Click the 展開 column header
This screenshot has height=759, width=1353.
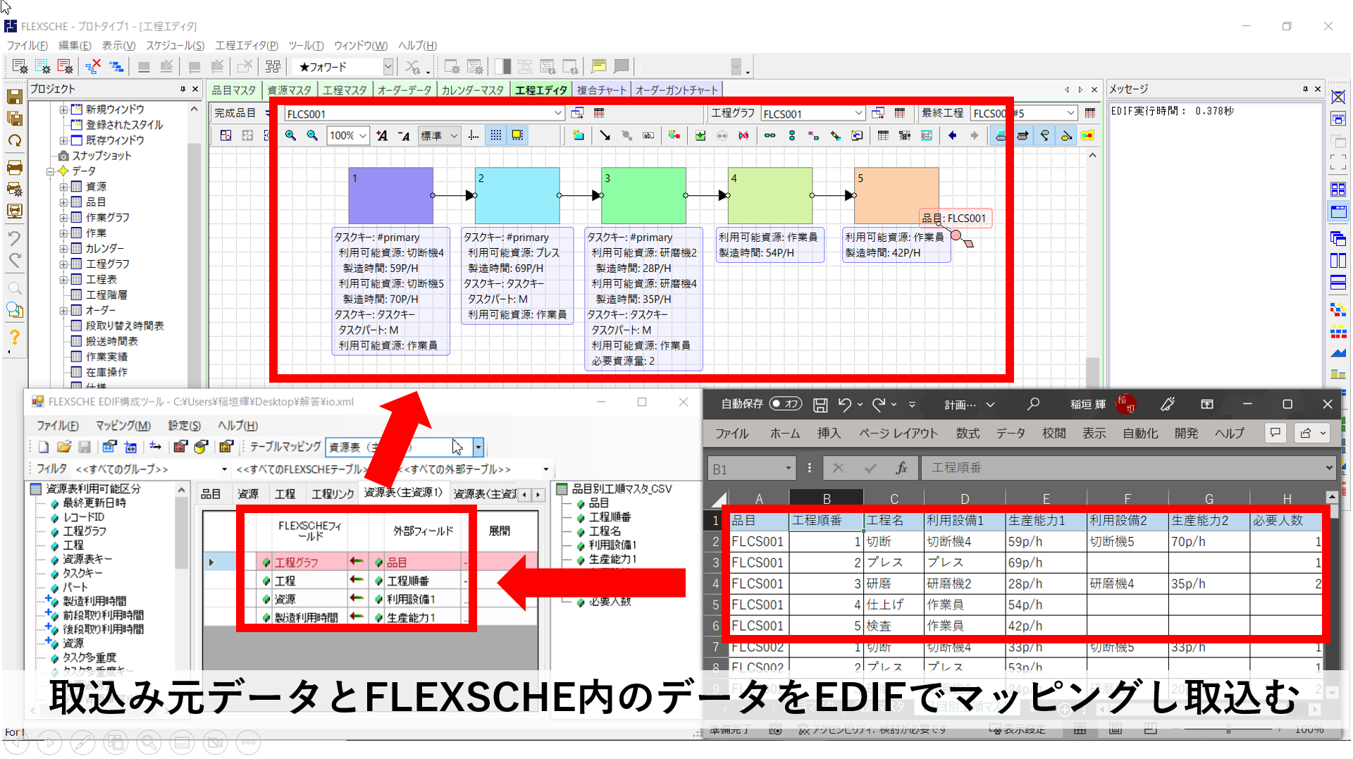500,531
